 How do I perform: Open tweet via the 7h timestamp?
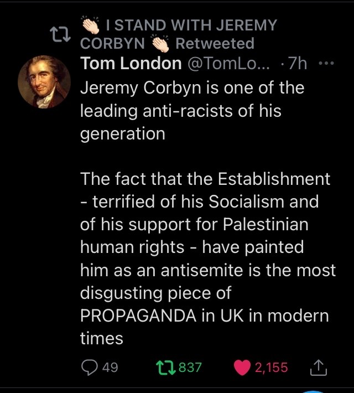tap(298, 63)
